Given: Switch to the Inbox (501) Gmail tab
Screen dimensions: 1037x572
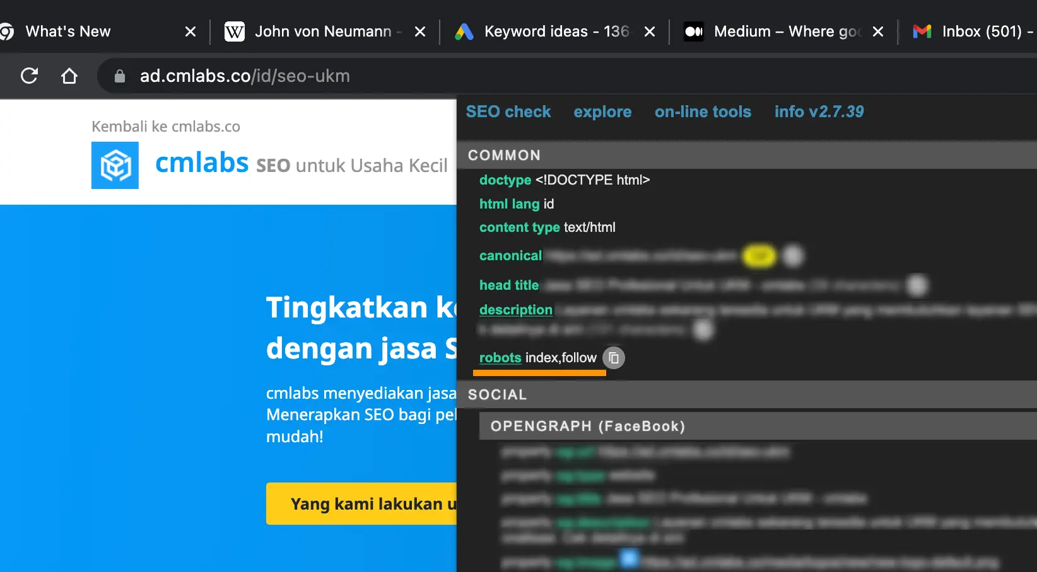Looking at the screenshot, I should [971, 31].
